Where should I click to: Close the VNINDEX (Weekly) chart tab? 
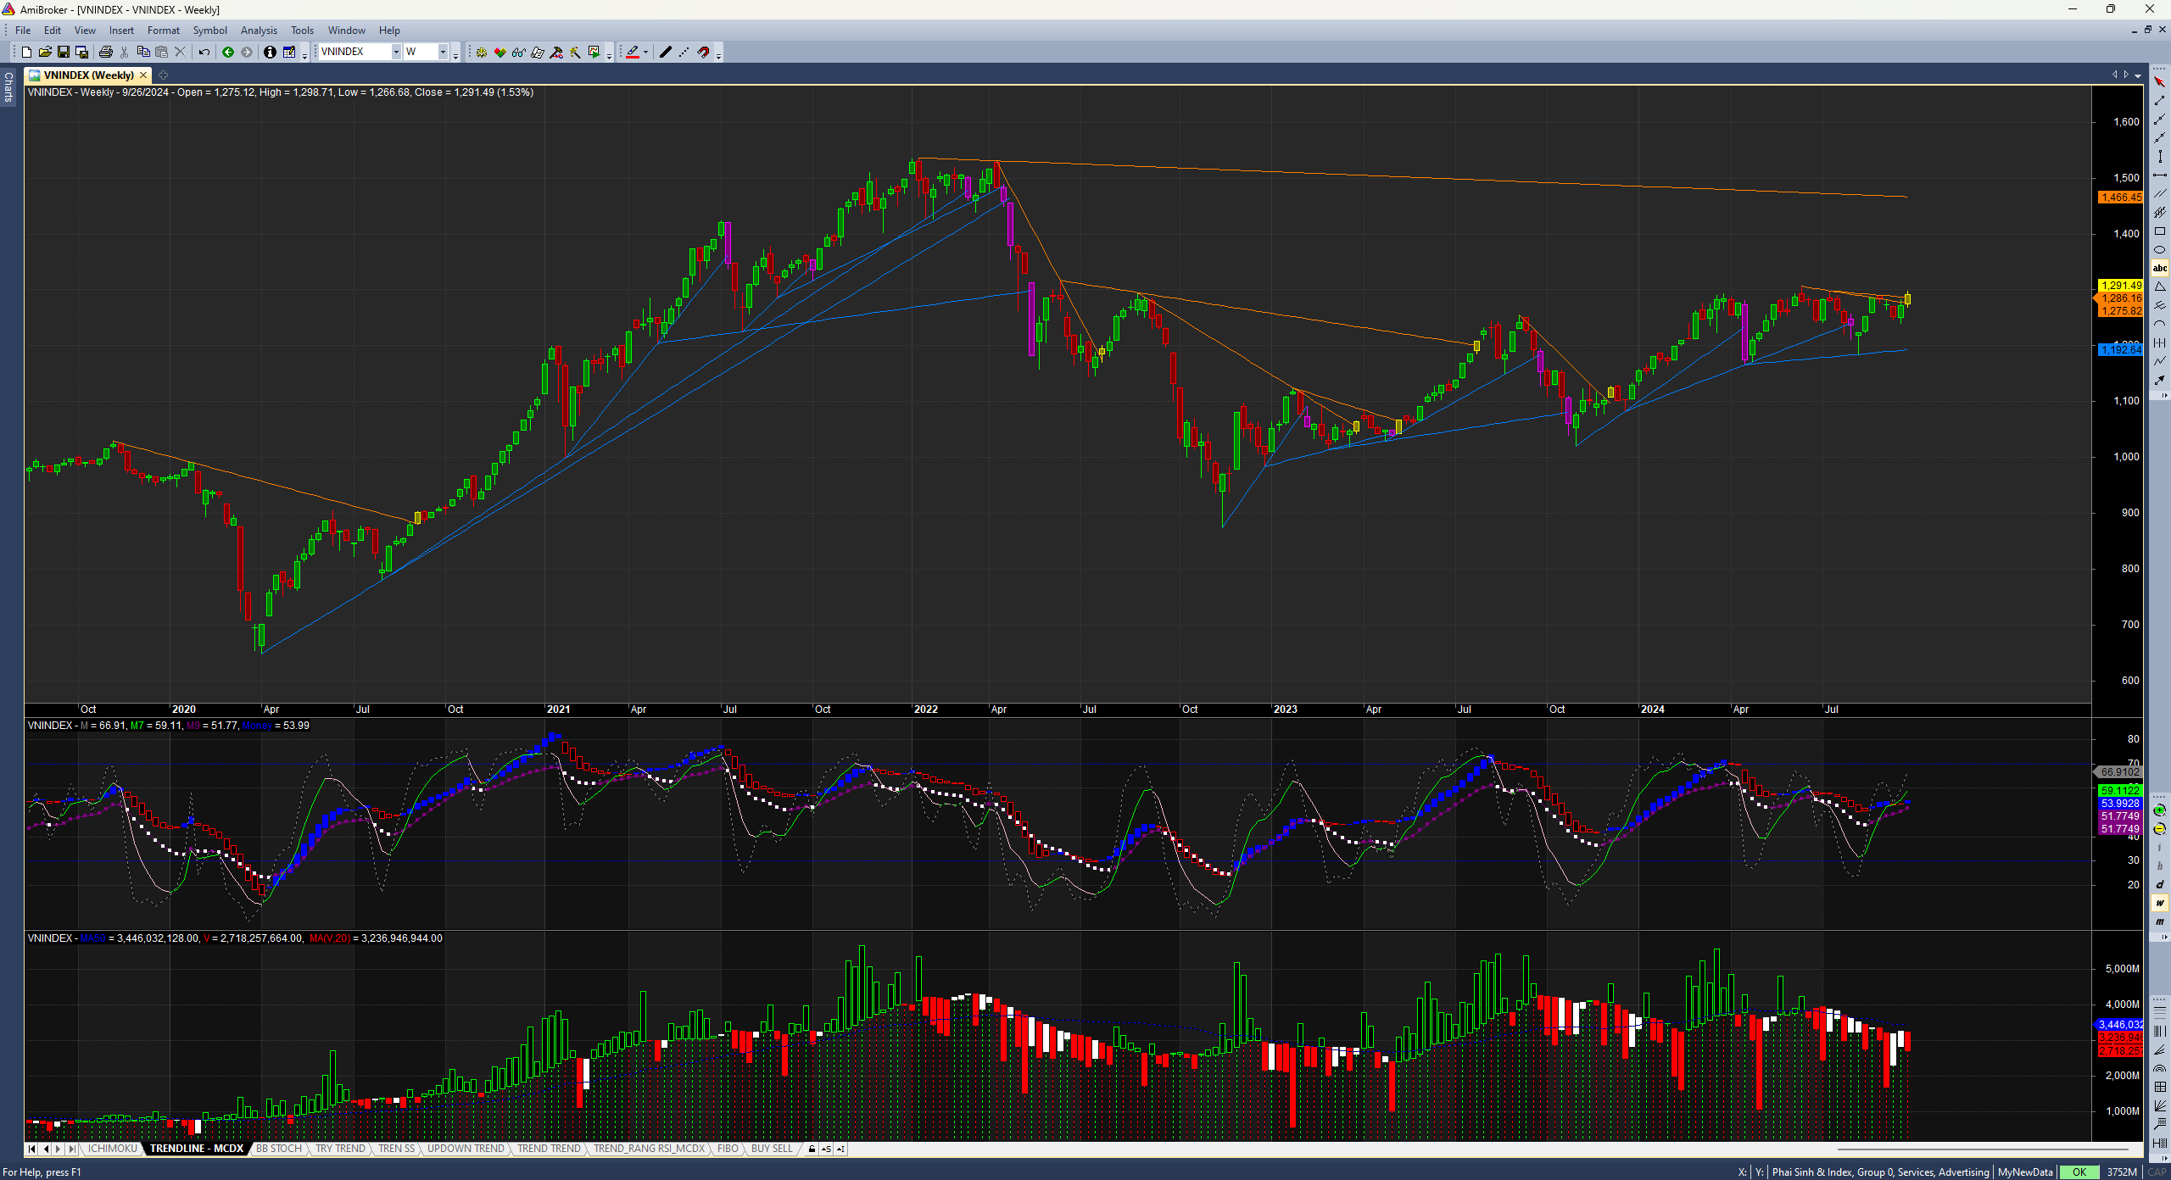point(142,75)
